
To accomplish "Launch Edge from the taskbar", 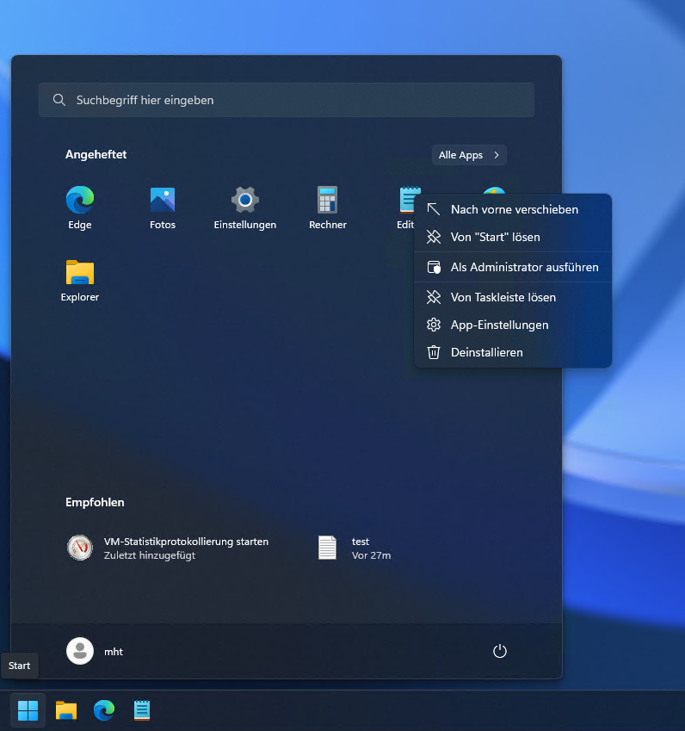I will 104,710.
